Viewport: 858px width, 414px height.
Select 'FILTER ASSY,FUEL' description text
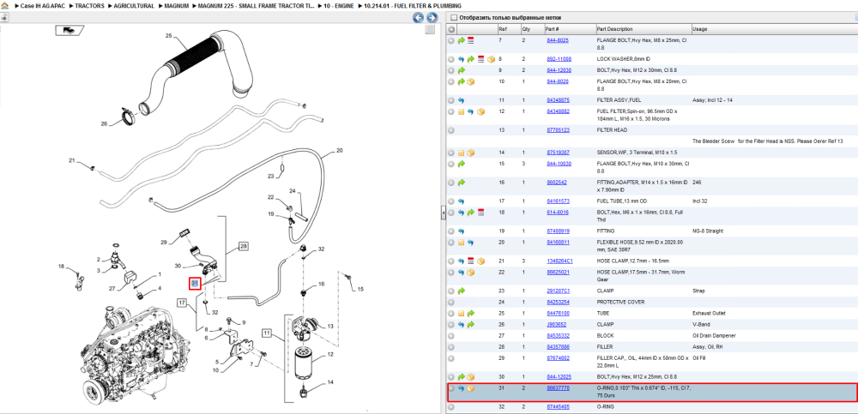[x=619, y=100]
